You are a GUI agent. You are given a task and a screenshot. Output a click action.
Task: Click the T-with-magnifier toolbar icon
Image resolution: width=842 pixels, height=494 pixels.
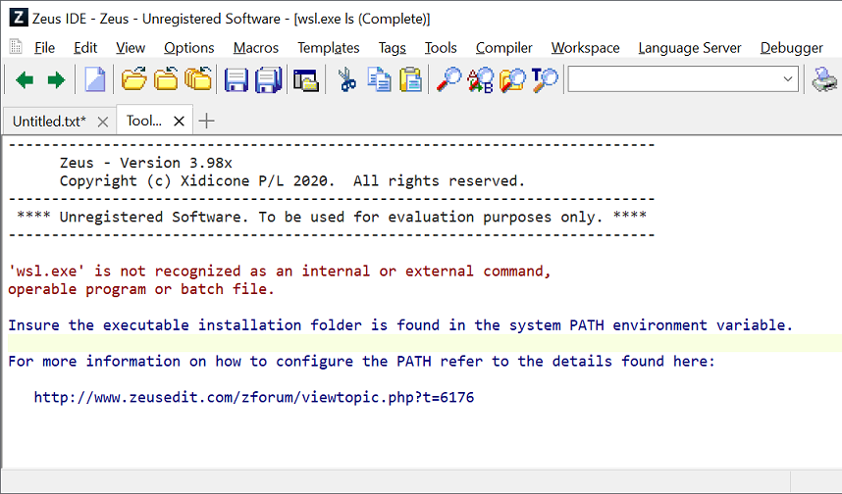(x=545, y=80)
